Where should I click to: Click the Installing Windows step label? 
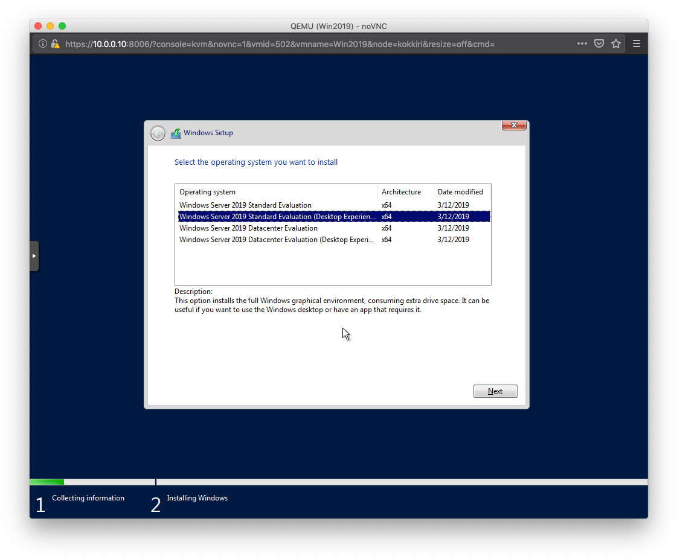coord(197,497)
